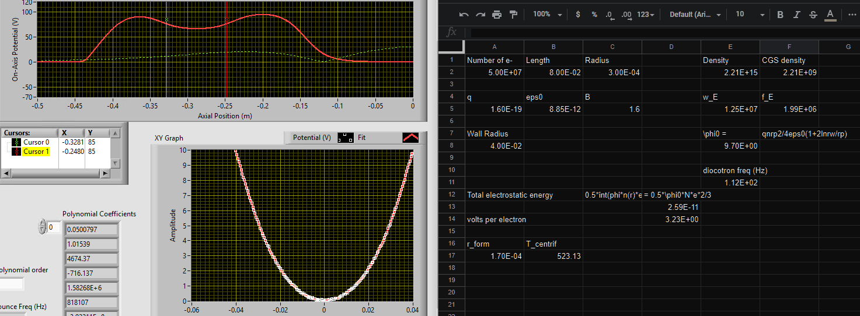Open the 123 more formats menu

tap(645, 15)
